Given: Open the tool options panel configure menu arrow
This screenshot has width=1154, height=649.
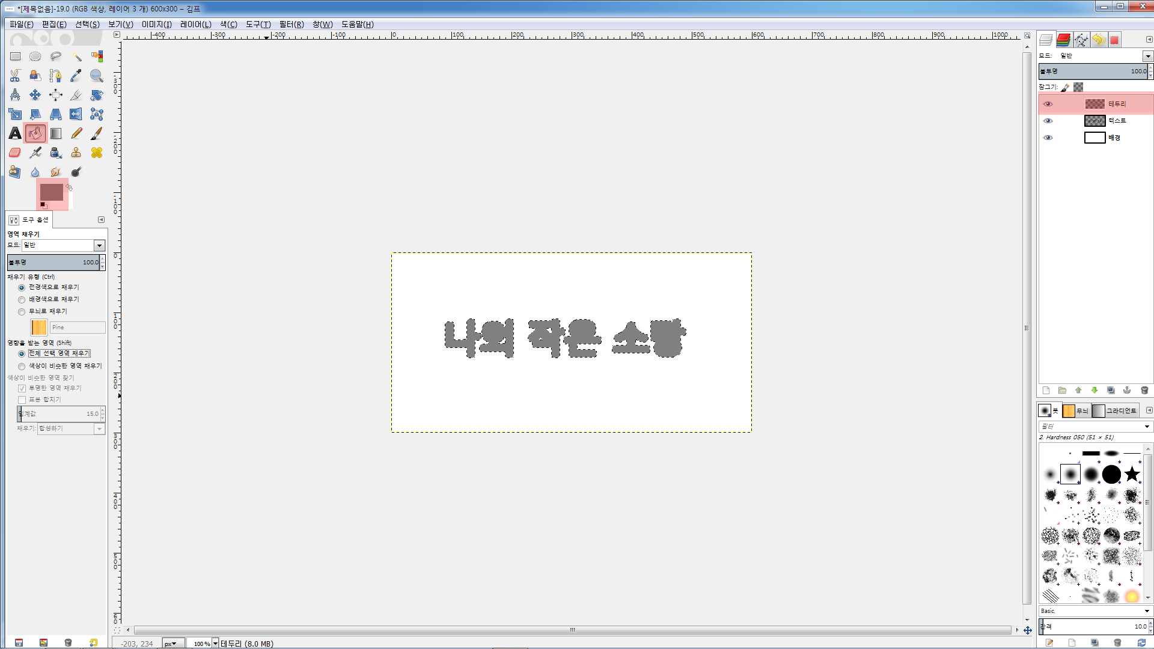Looking at the screenshot, I should click(101, 220).
